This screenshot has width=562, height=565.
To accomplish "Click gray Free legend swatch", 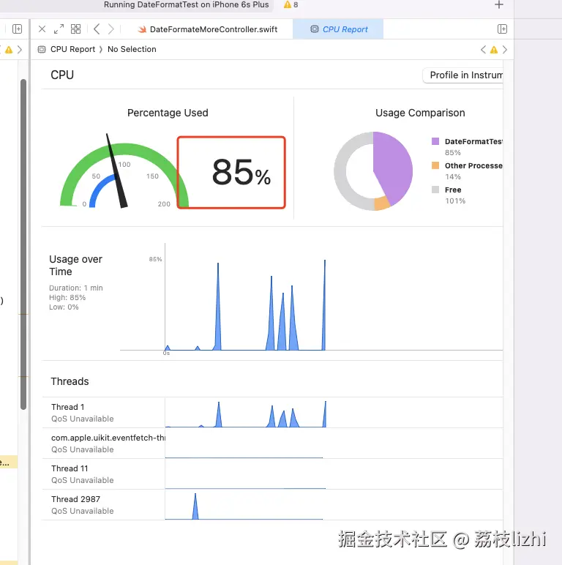I will pyautogui.click(x=435, y=190).
